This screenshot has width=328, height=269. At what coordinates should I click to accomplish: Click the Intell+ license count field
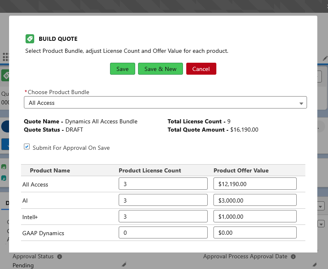pos(163,216)
